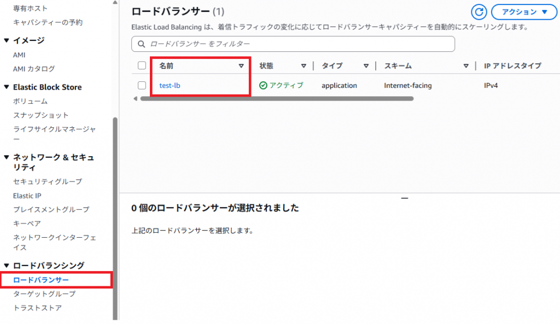Viewport: 560px width, 324px height.
Task: Open ターゲットグループ in sidebar
Action: coord(44,294)
